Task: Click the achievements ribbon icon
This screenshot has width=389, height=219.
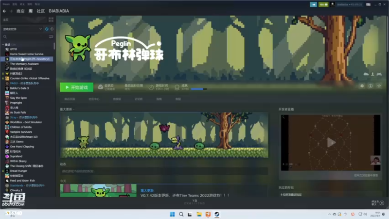Action: tap(177, 87)
